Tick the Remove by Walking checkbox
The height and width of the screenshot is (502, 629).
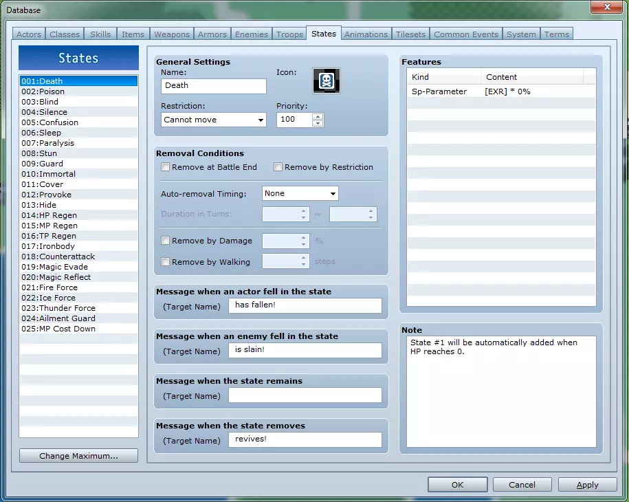click(165, 262)
